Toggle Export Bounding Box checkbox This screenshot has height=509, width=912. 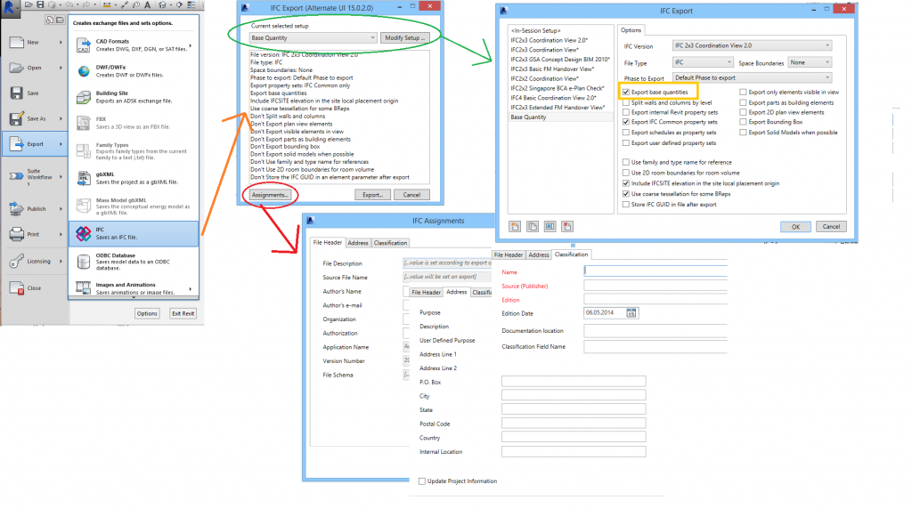743,123
